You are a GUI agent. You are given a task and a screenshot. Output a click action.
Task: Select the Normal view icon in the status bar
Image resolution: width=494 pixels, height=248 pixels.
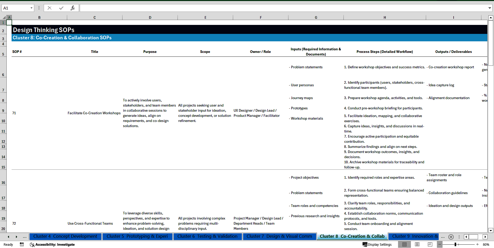tap(404, 244)
